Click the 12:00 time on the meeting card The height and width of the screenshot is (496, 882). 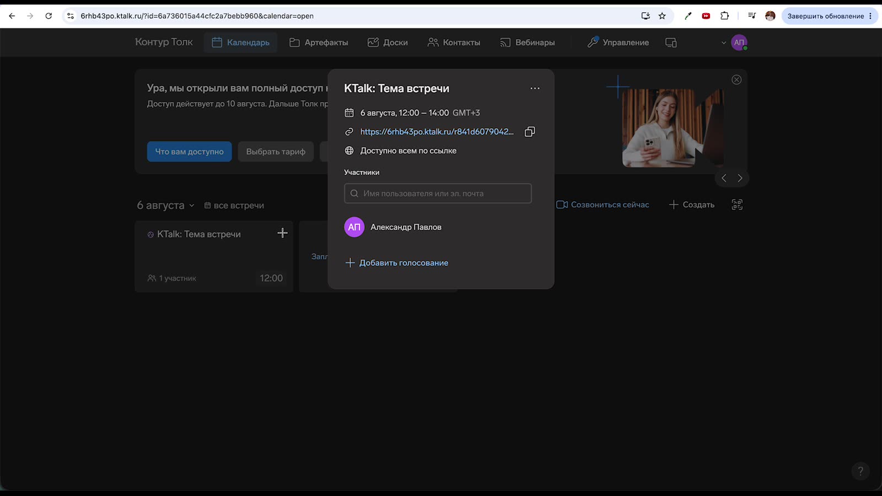[271, 278]
